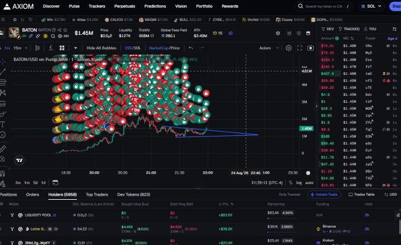Image resolution: width=401 pixels, height=245 pixels.
Task: Open trades panel filter settings icon
Action: click(395, 29)
